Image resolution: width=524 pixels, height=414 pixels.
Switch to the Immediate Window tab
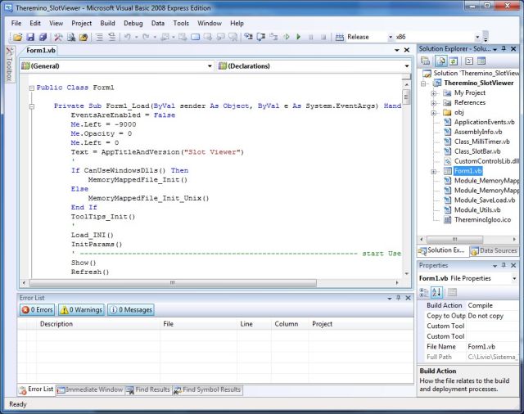[89, 389]
